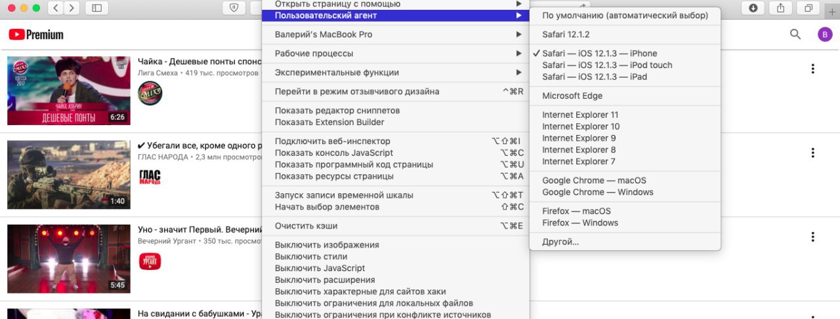Open Safari downloads button
The width and height of the screenshot is (840, 319).
[x=753, y=8]
